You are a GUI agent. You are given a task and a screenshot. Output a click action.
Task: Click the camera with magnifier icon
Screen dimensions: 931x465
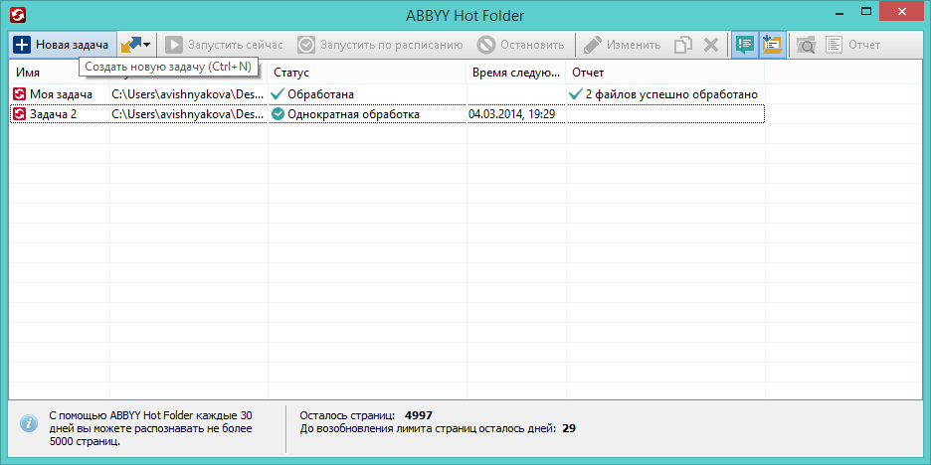pyautogui.click(x=806, y=45)
